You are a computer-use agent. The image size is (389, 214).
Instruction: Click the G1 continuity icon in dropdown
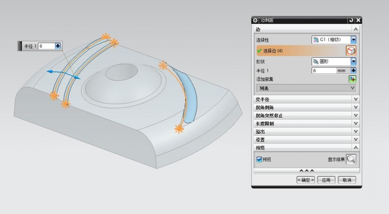click(316, 40)
